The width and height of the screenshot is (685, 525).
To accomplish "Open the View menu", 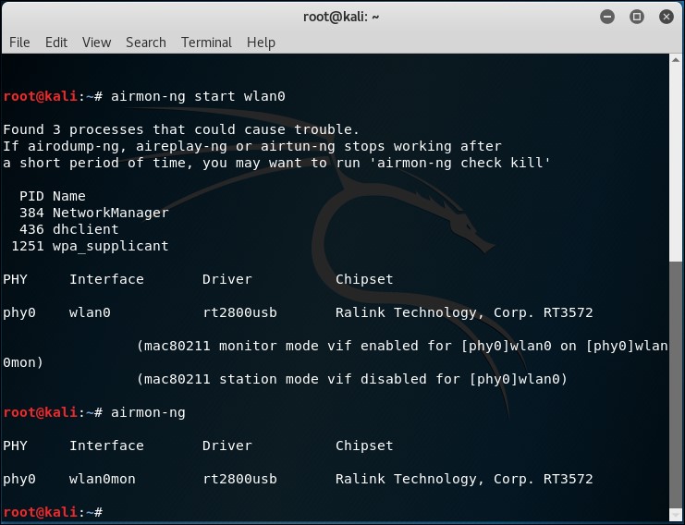I will coord(96,43).
